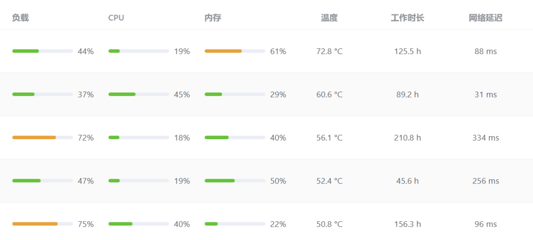Screen dimensions: 533x240
Task: Select the 温度 column header
Action: click(329, 18)
